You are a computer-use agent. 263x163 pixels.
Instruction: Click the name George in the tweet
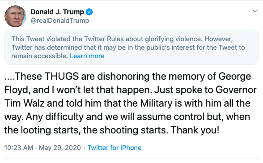235,77
